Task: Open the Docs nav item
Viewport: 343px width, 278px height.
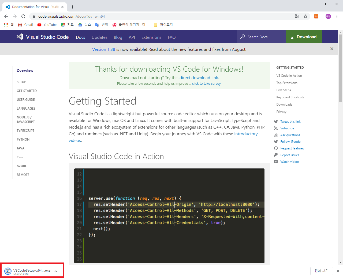Action: 80,37
